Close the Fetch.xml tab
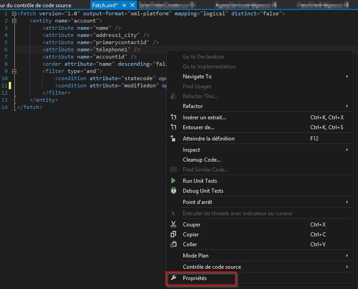Screen dimensions: 358x289 coord(132,5)
